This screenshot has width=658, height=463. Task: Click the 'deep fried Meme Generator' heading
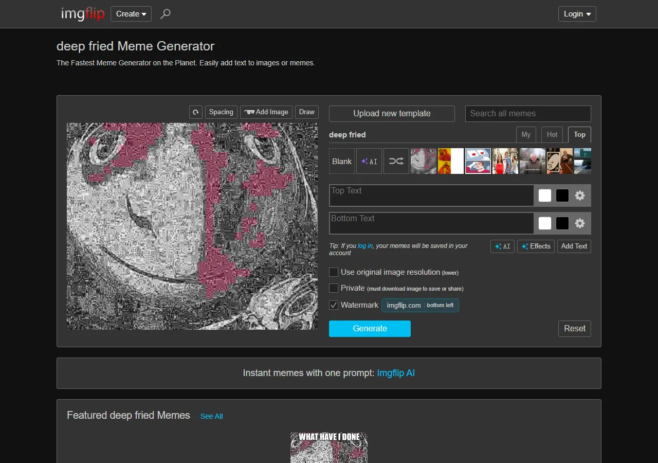tap(136, 46)
